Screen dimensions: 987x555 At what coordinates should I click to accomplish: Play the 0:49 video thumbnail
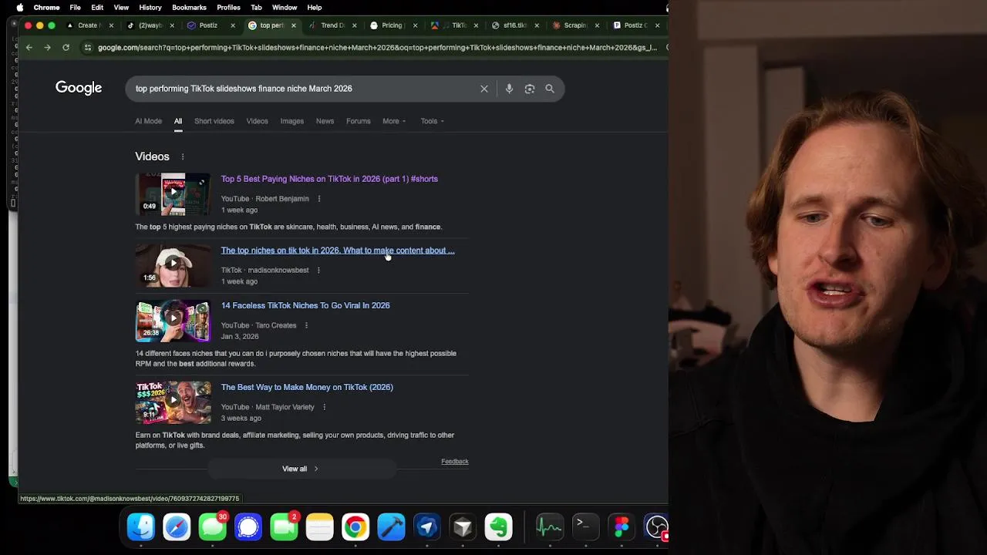tap(173, 193)
